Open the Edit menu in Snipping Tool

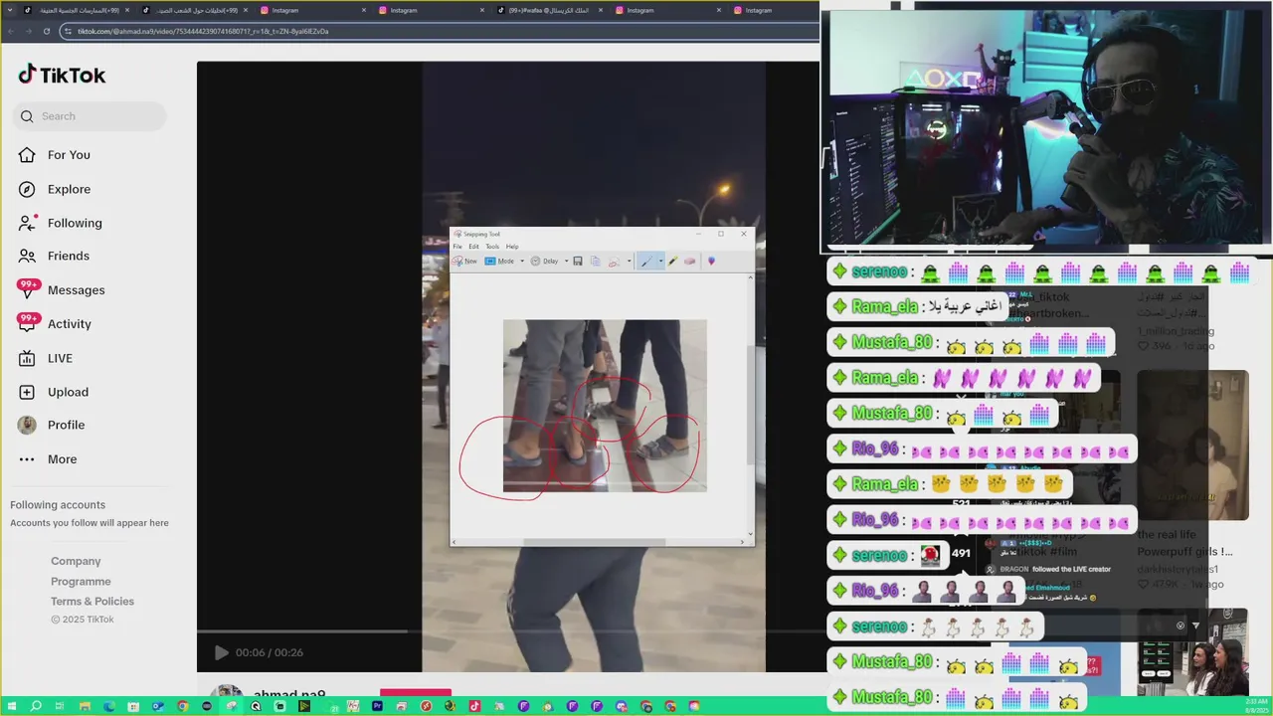coord(473,247)
